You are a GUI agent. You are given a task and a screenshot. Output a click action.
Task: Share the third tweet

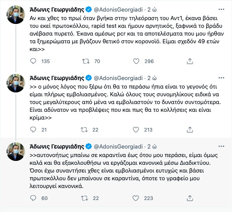coord(190,198)
